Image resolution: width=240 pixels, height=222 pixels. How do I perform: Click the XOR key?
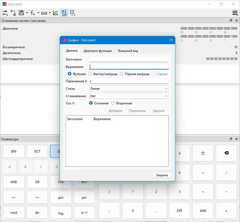pos(61,184)
